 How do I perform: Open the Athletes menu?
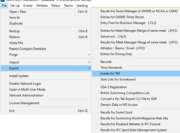tap(42, 5)
